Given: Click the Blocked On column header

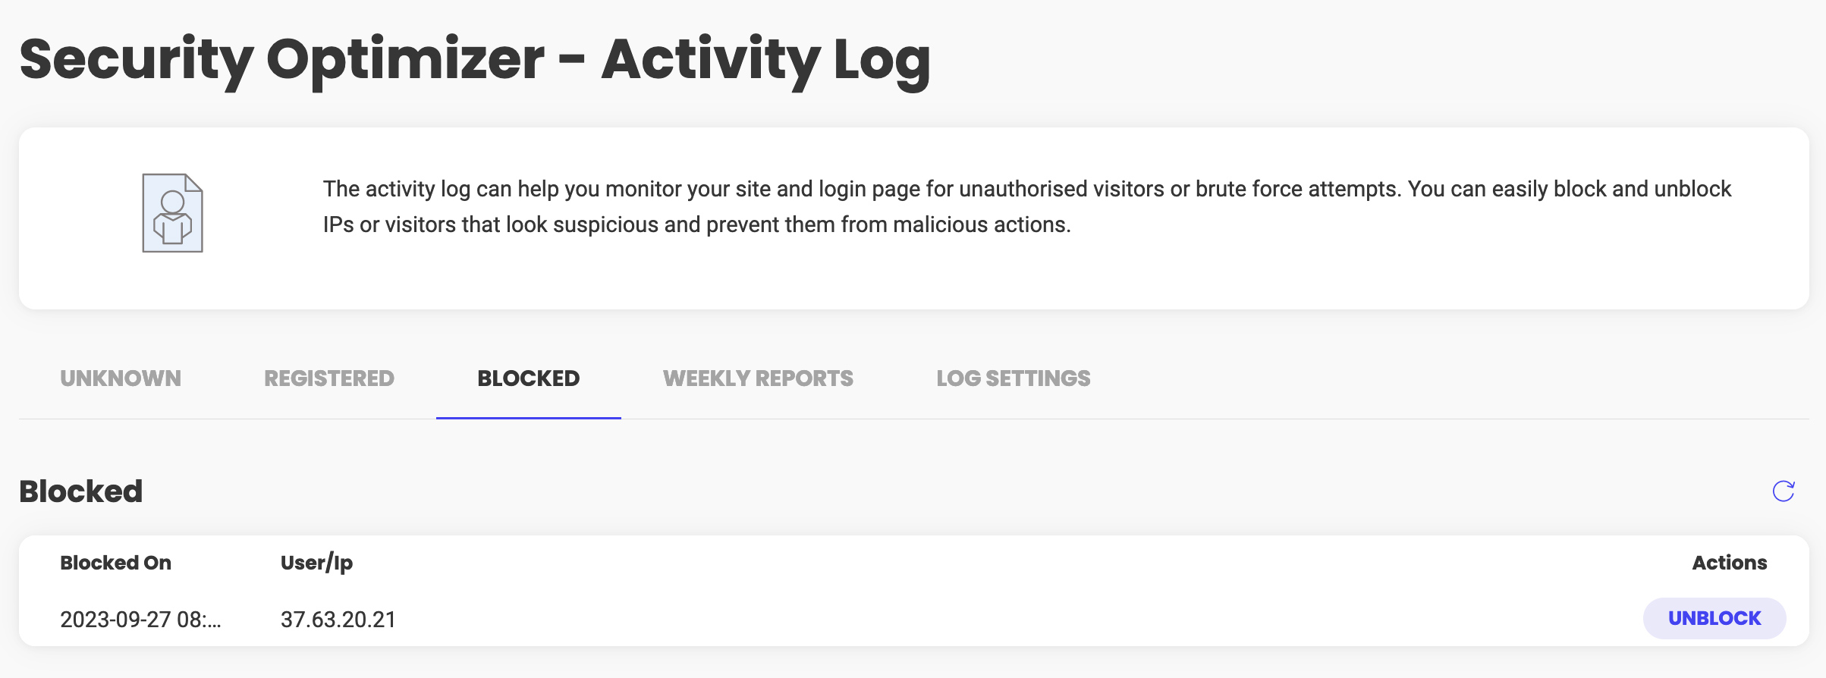Looking at the screenshot, I should (x=116, y=563).
